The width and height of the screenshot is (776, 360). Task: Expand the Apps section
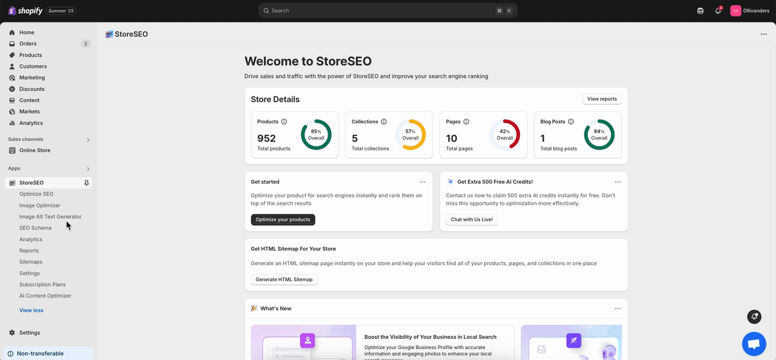click(x=88, y=169)
